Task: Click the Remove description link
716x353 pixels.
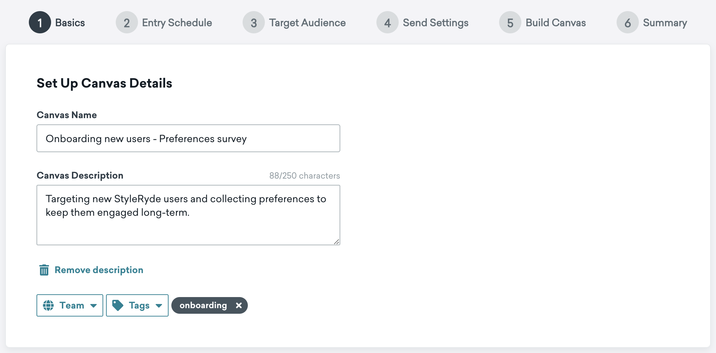Action: (x=99, y=270)
